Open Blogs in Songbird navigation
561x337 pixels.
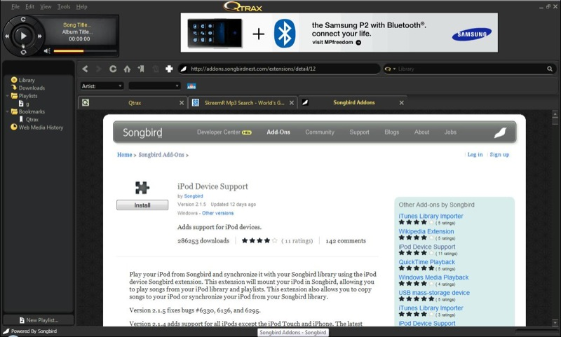391,132
